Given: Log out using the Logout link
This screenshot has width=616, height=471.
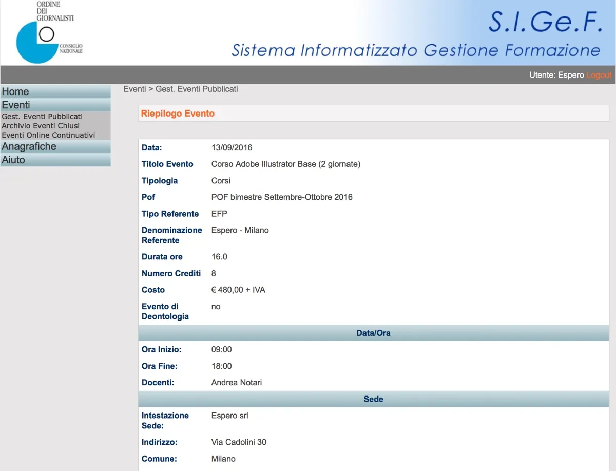Looking at the screenshot, I should (x=599, y=75).
